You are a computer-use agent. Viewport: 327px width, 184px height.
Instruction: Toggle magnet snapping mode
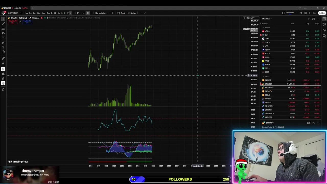3,69
